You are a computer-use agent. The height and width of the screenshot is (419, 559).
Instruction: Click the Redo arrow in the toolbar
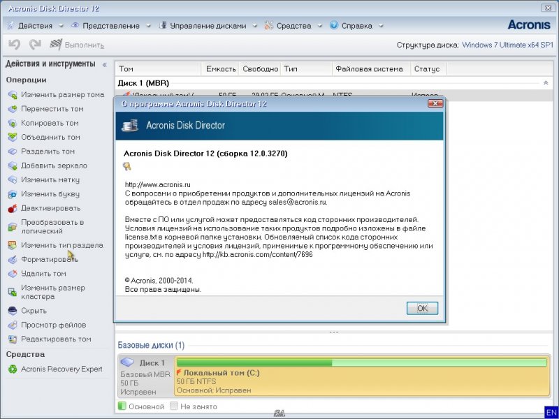click(x=35, y=45)
